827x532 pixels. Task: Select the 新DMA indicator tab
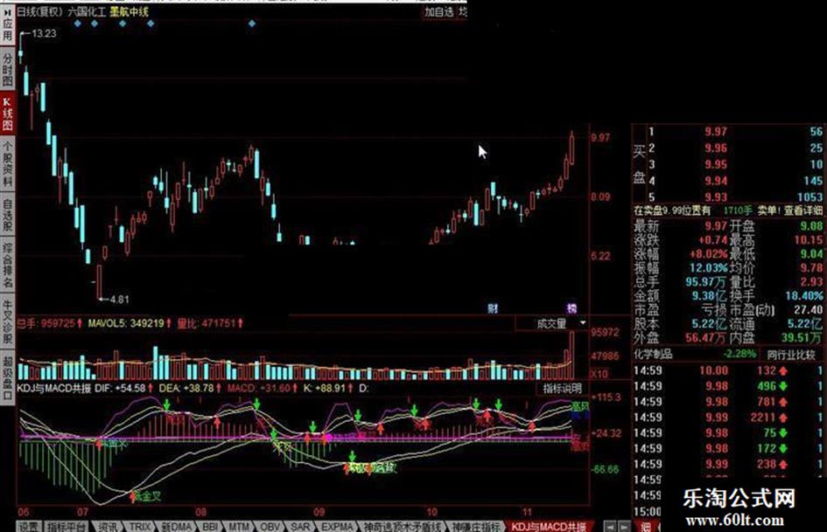(x=177, y=526)
